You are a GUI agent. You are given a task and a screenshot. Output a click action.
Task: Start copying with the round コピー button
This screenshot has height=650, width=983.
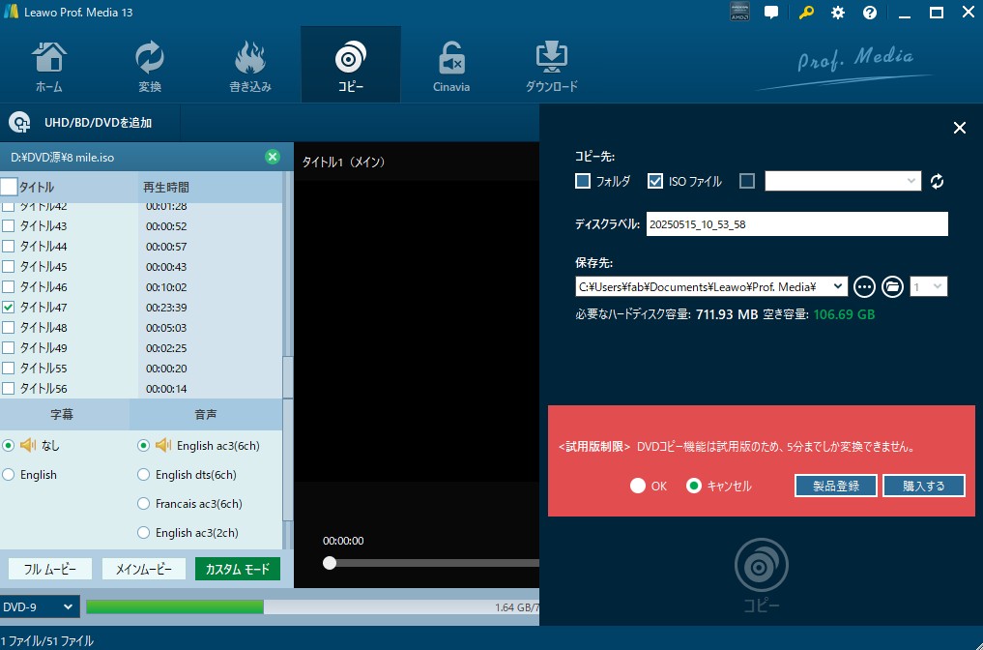click(x=761, y=575)
